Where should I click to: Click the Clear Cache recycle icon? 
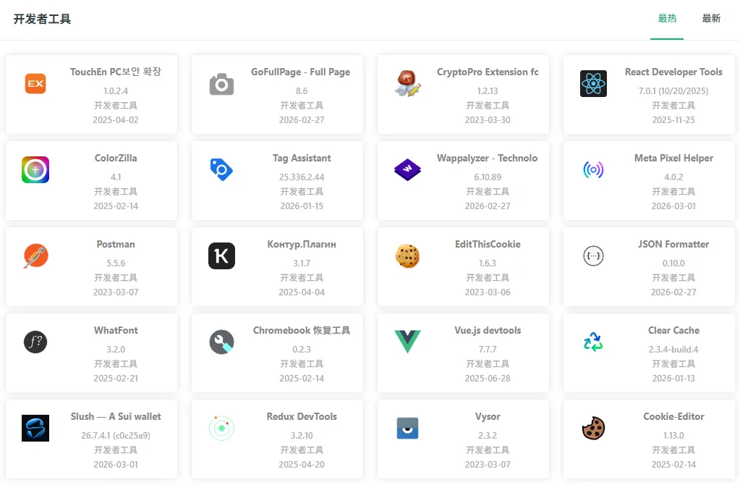[x=593, y=342]
